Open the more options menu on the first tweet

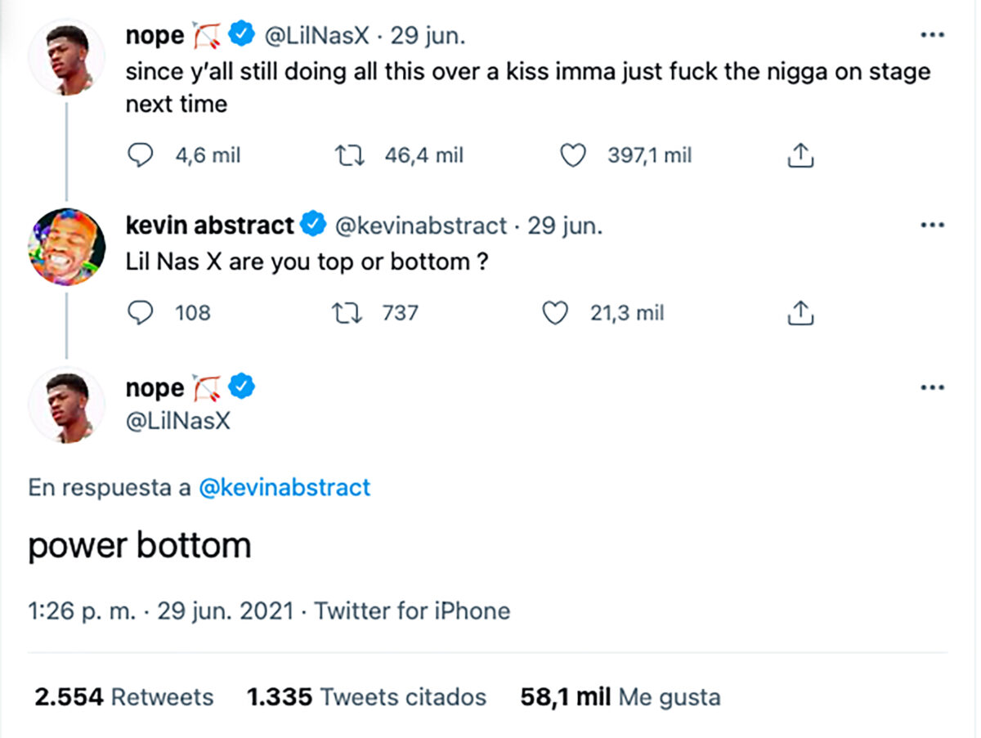pos(932,33)
